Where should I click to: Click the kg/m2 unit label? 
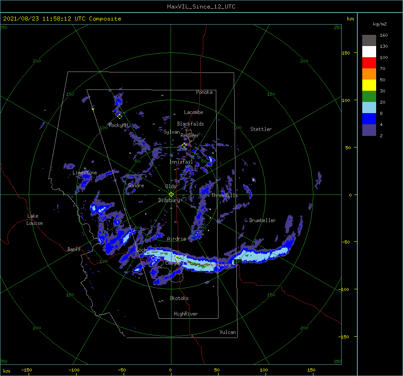tap(380, 24)
